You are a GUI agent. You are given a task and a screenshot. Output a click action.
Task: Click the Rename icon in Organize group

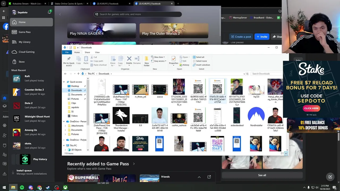(x=137, y=60)
